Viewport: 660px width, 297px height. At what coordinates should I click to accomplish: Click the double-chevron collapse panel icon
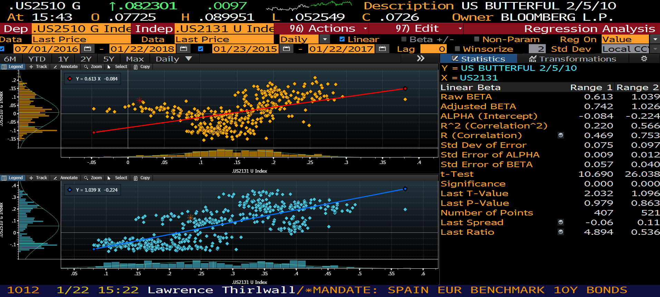click(x=420, y=58)
